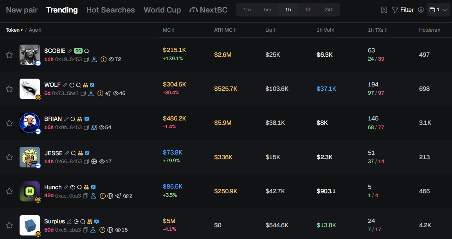Click the yellow group icon beside WOLF

click(85, 85)
